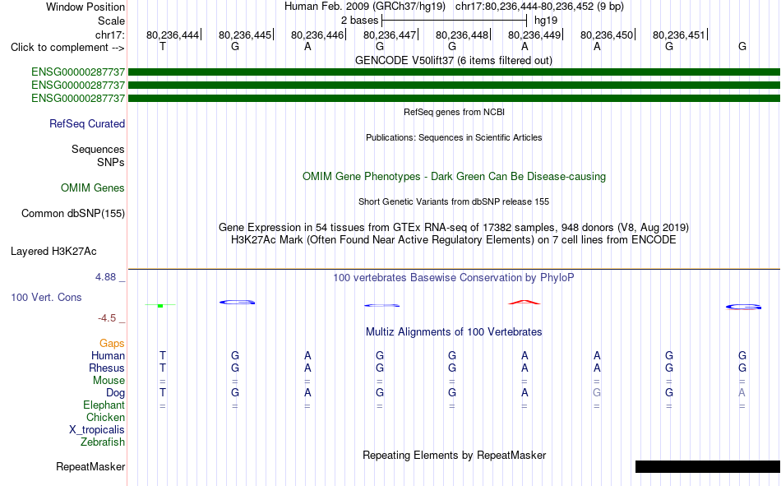Image resolution: width=781 pixels, height=486 pixels.
Task: Click the 'GENCODE V50lift37 (6 items filtered out)' title
Action: coord(454,60)
